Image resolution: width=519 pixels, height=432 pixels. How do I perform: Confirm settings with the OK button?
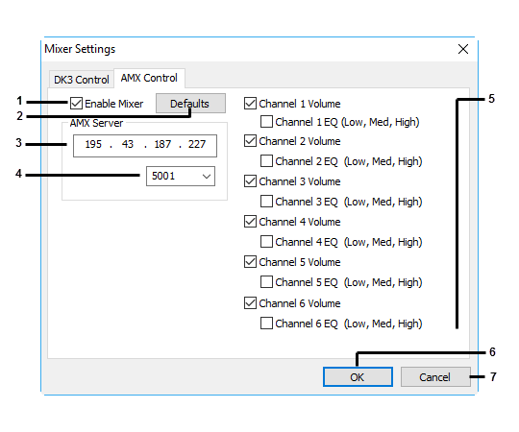click(x=358, y=377)
